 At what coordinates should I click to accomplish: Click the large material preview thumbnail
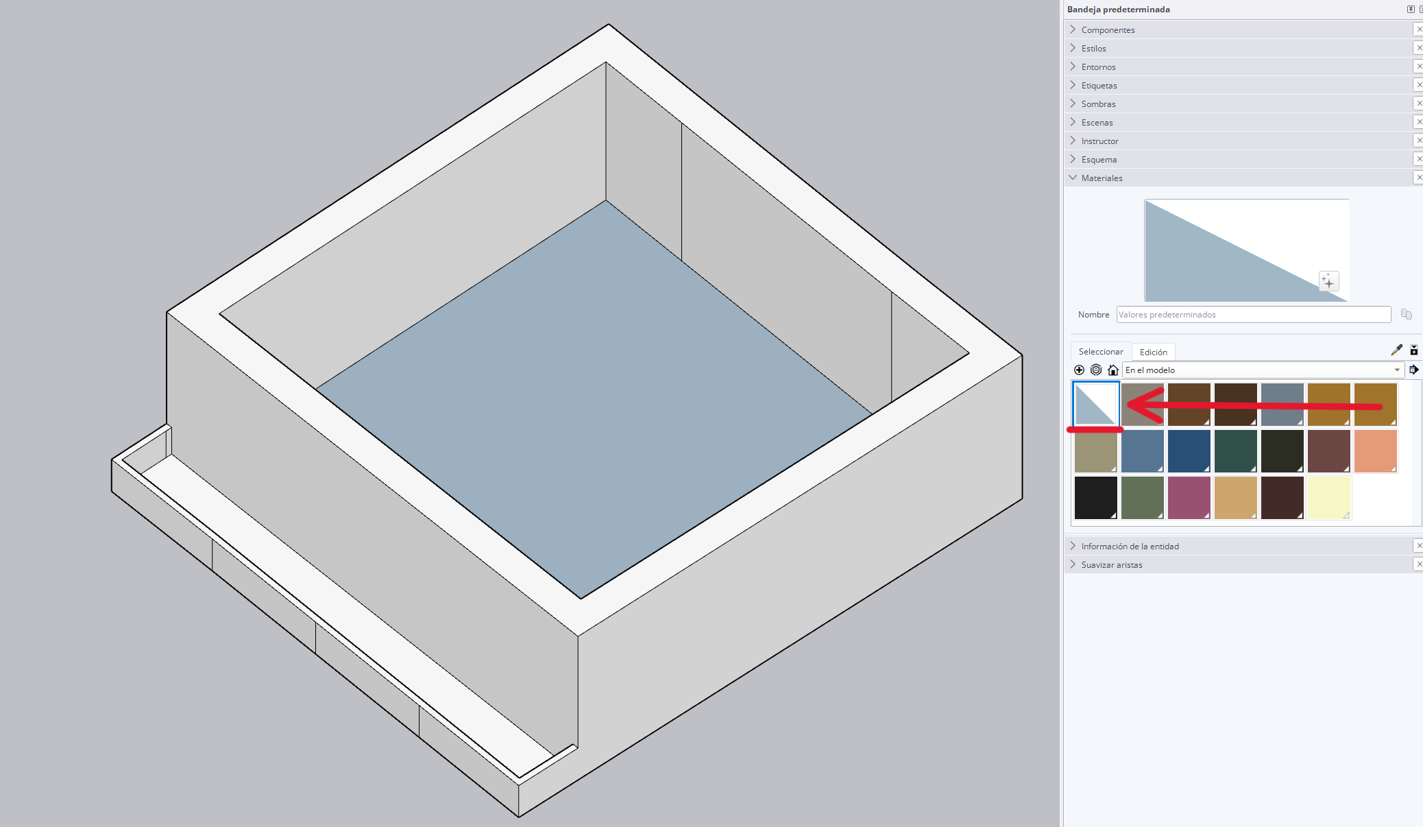click(1247, 250)
